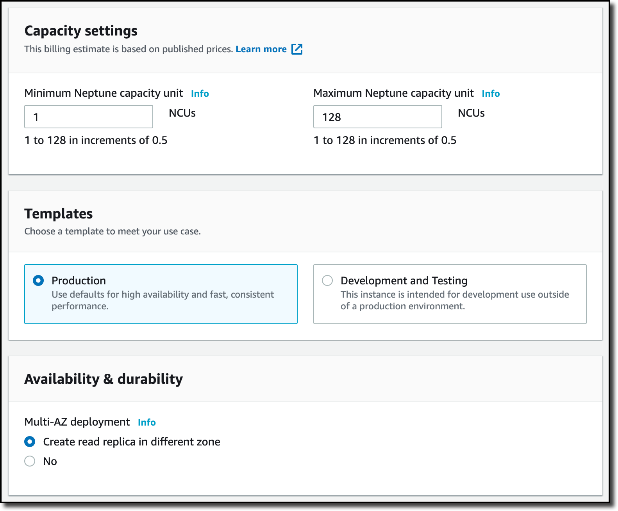This screenshot has height=511, width=618.
Task: Click the Multi-AZ deployment label
Action: pos(77,422)
